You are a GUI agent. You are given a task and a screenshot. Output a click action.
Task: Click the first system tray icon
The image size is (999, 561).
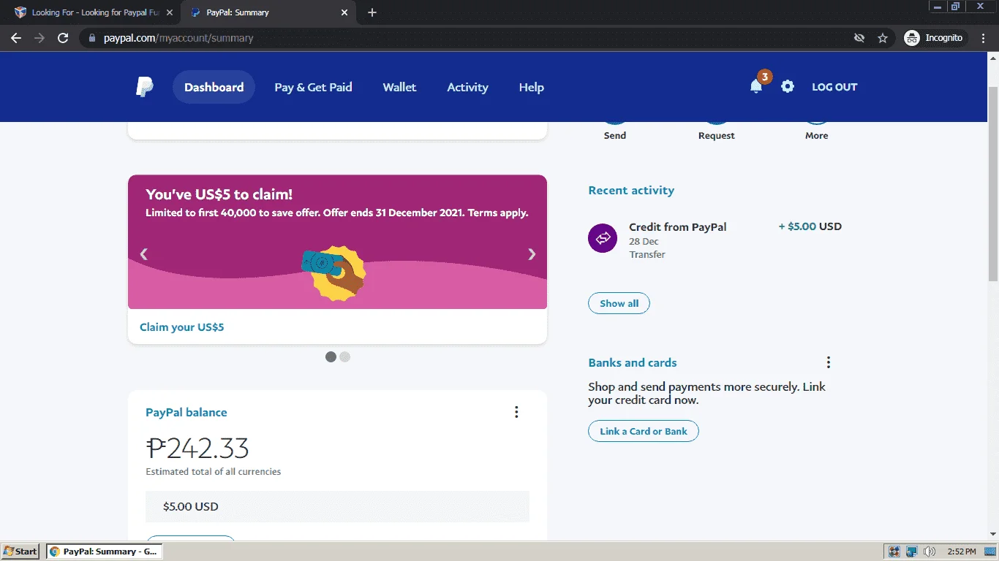point(894,552)
